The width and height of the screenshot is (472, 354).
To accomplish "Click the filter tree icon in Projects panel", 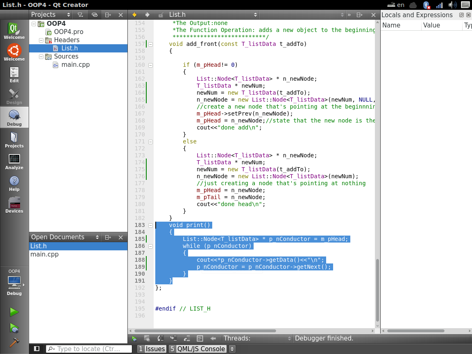I will [x=80, y=15].
